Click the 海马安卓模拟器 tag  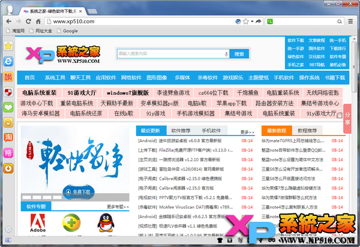pos(41,113)
